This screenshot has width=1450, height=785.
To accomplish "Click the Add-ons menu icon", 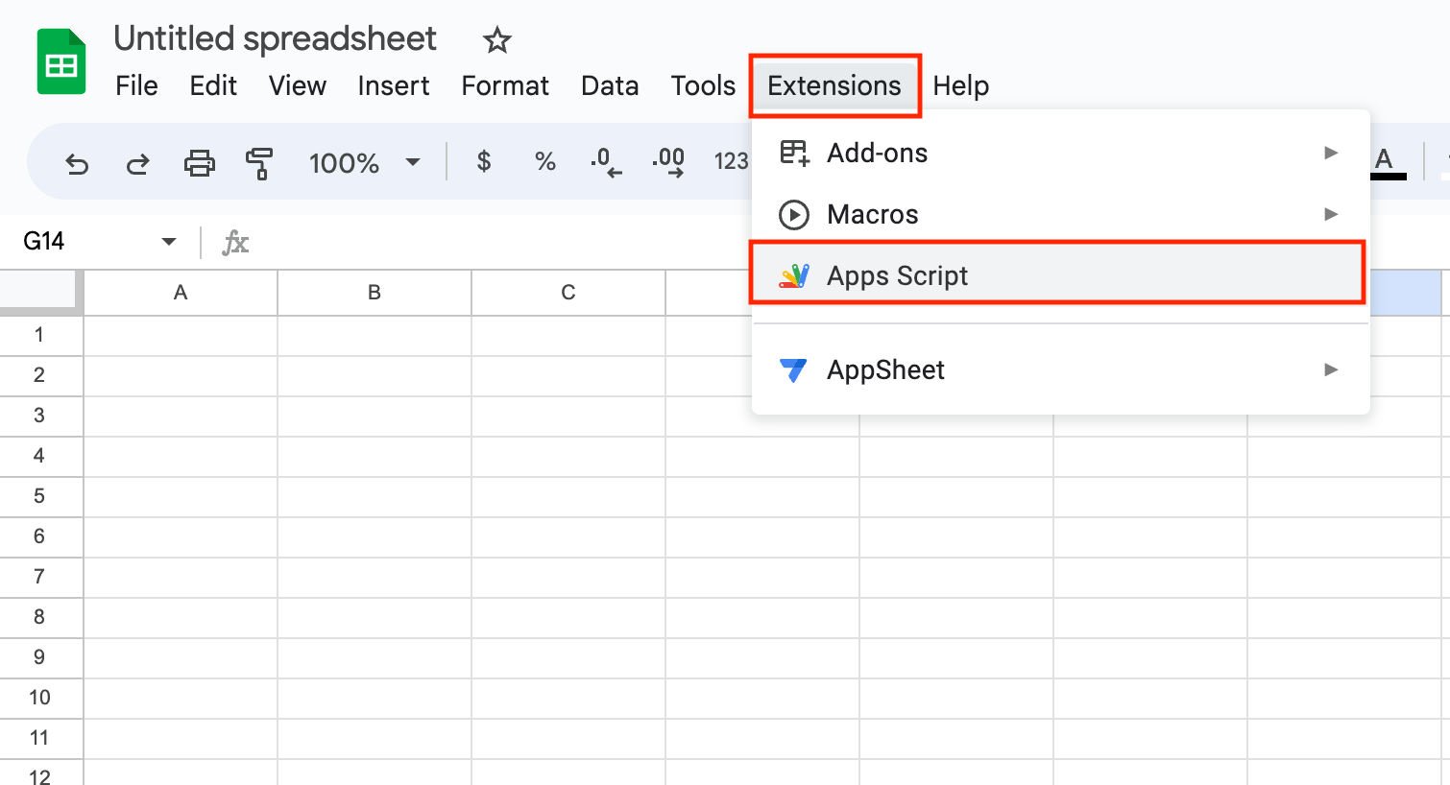I will (794, 153).
